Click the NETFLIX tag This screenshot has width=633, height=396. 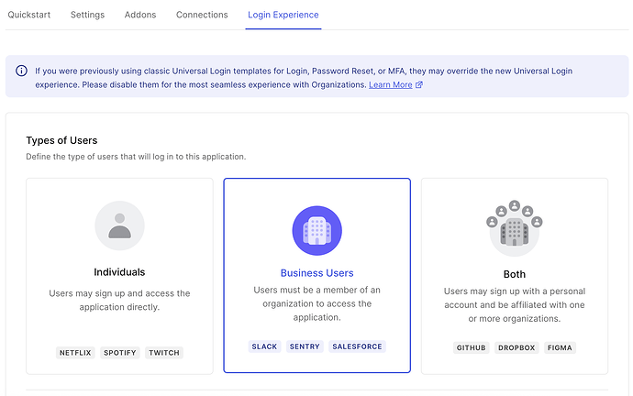75,352
